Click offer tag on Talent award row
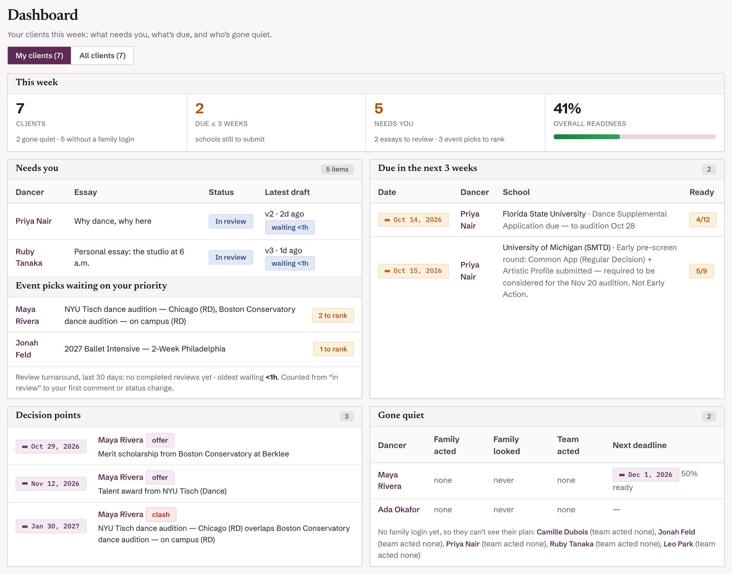This screenshot has height=574, width=732. pos(160,477)
